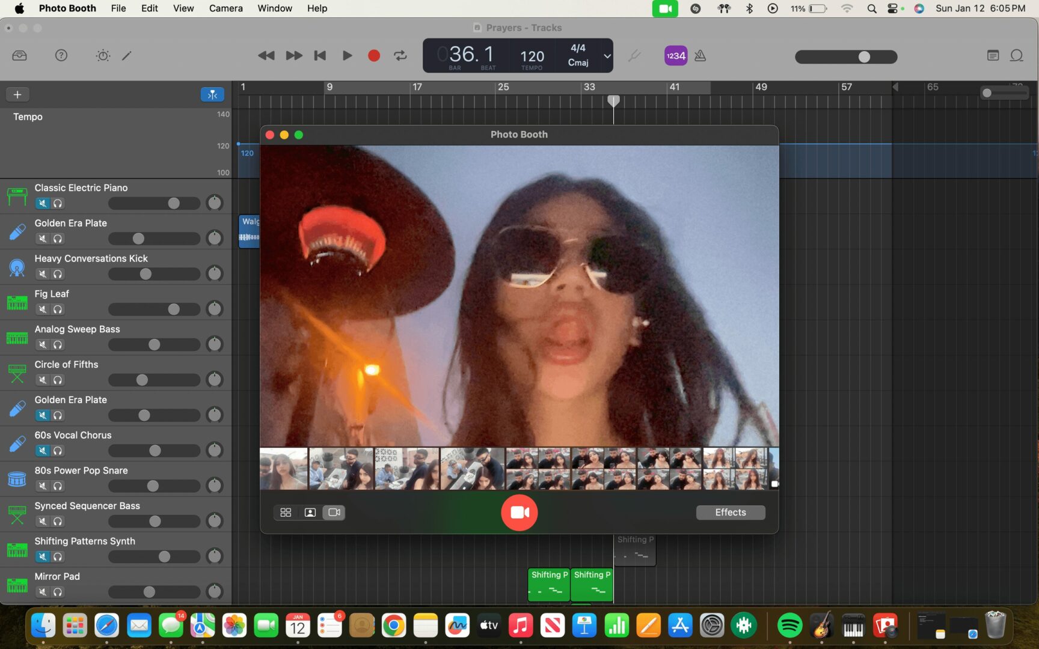Select the first photo thumbnail in strip
The width and height of the screenshot is (1039, 649).
coord(283,469)
